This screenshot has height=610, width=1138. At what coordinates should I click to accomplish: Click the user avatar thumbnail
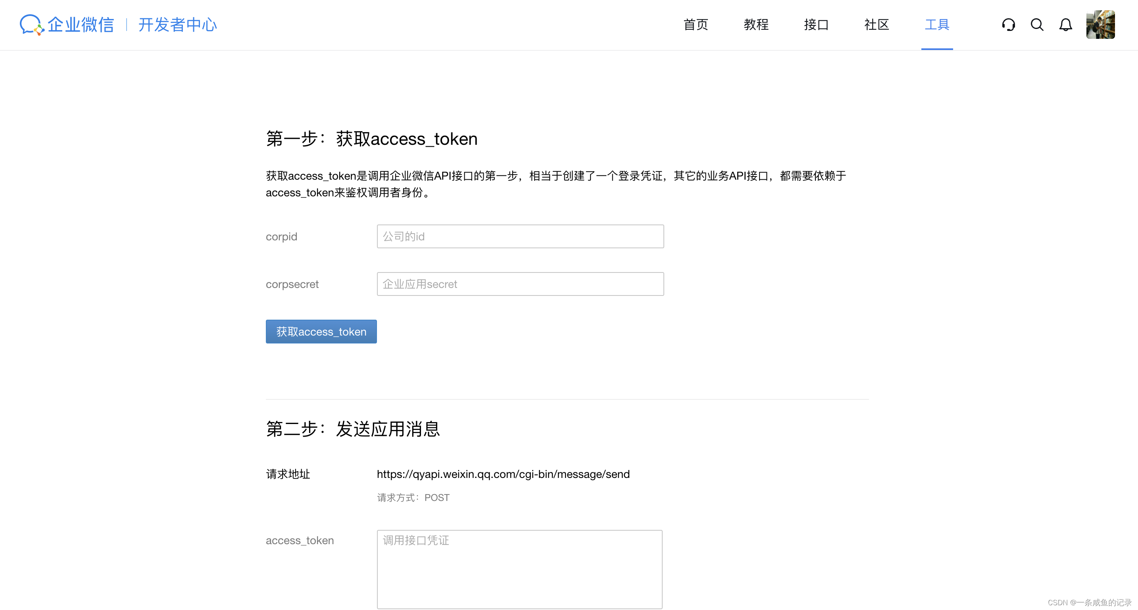click(1100, 25)
